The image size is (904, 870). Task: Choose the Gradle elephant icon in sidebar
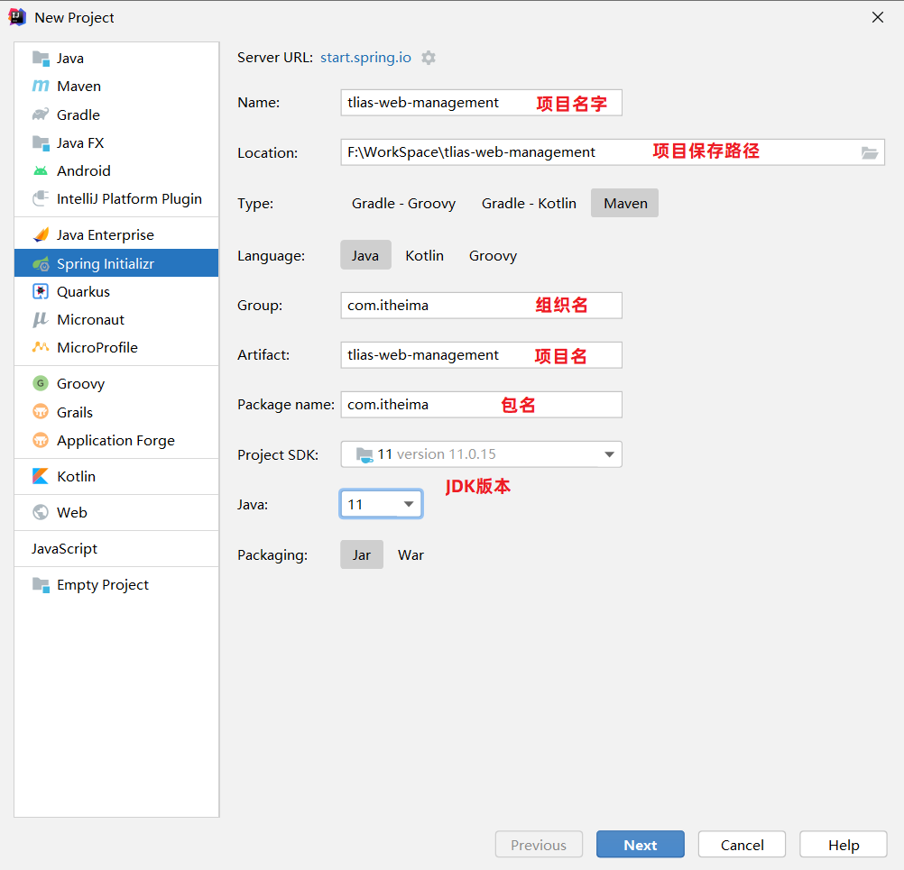[41, 114]
